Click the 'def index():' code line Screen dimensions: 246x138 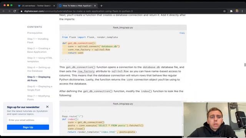coord(70,119)
